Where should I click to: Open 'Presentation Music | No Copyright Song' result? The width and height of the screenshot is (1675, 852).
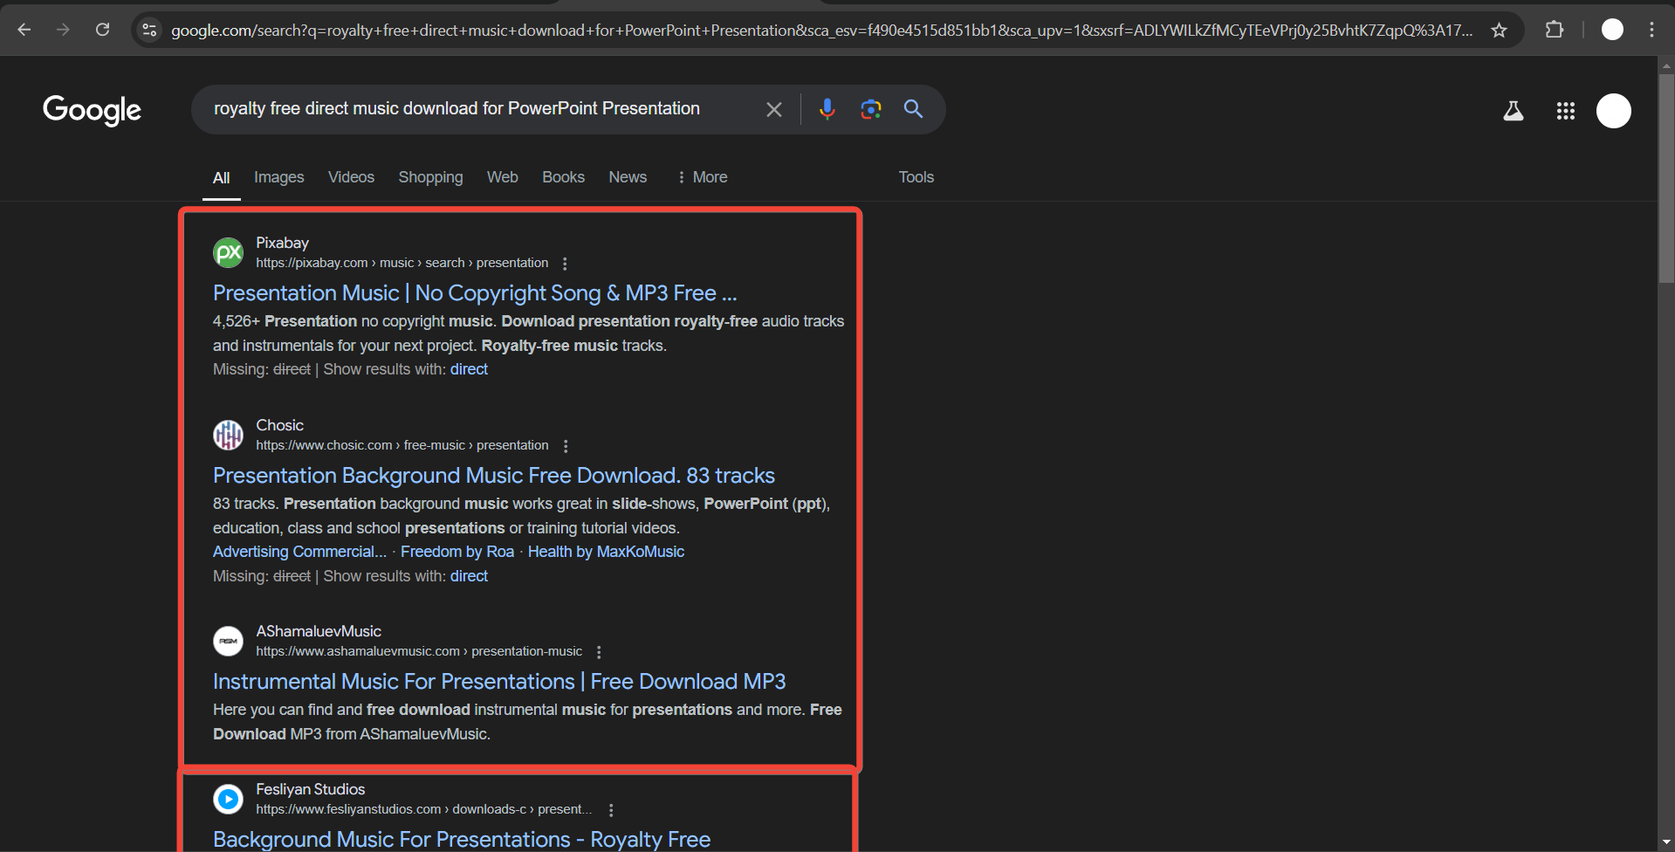coord(475,293)
